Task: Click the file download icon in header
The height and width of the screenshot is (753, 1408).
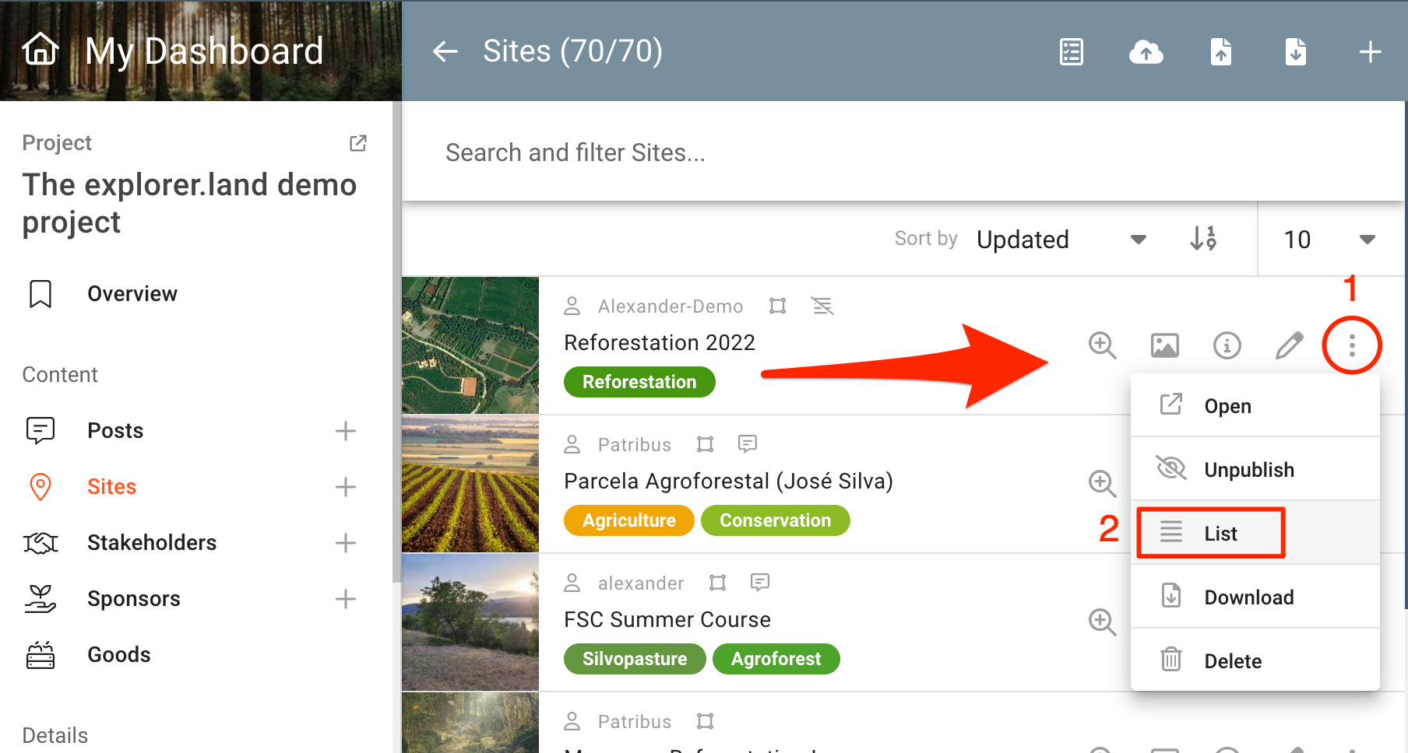Action: [x=1295, y=52]
